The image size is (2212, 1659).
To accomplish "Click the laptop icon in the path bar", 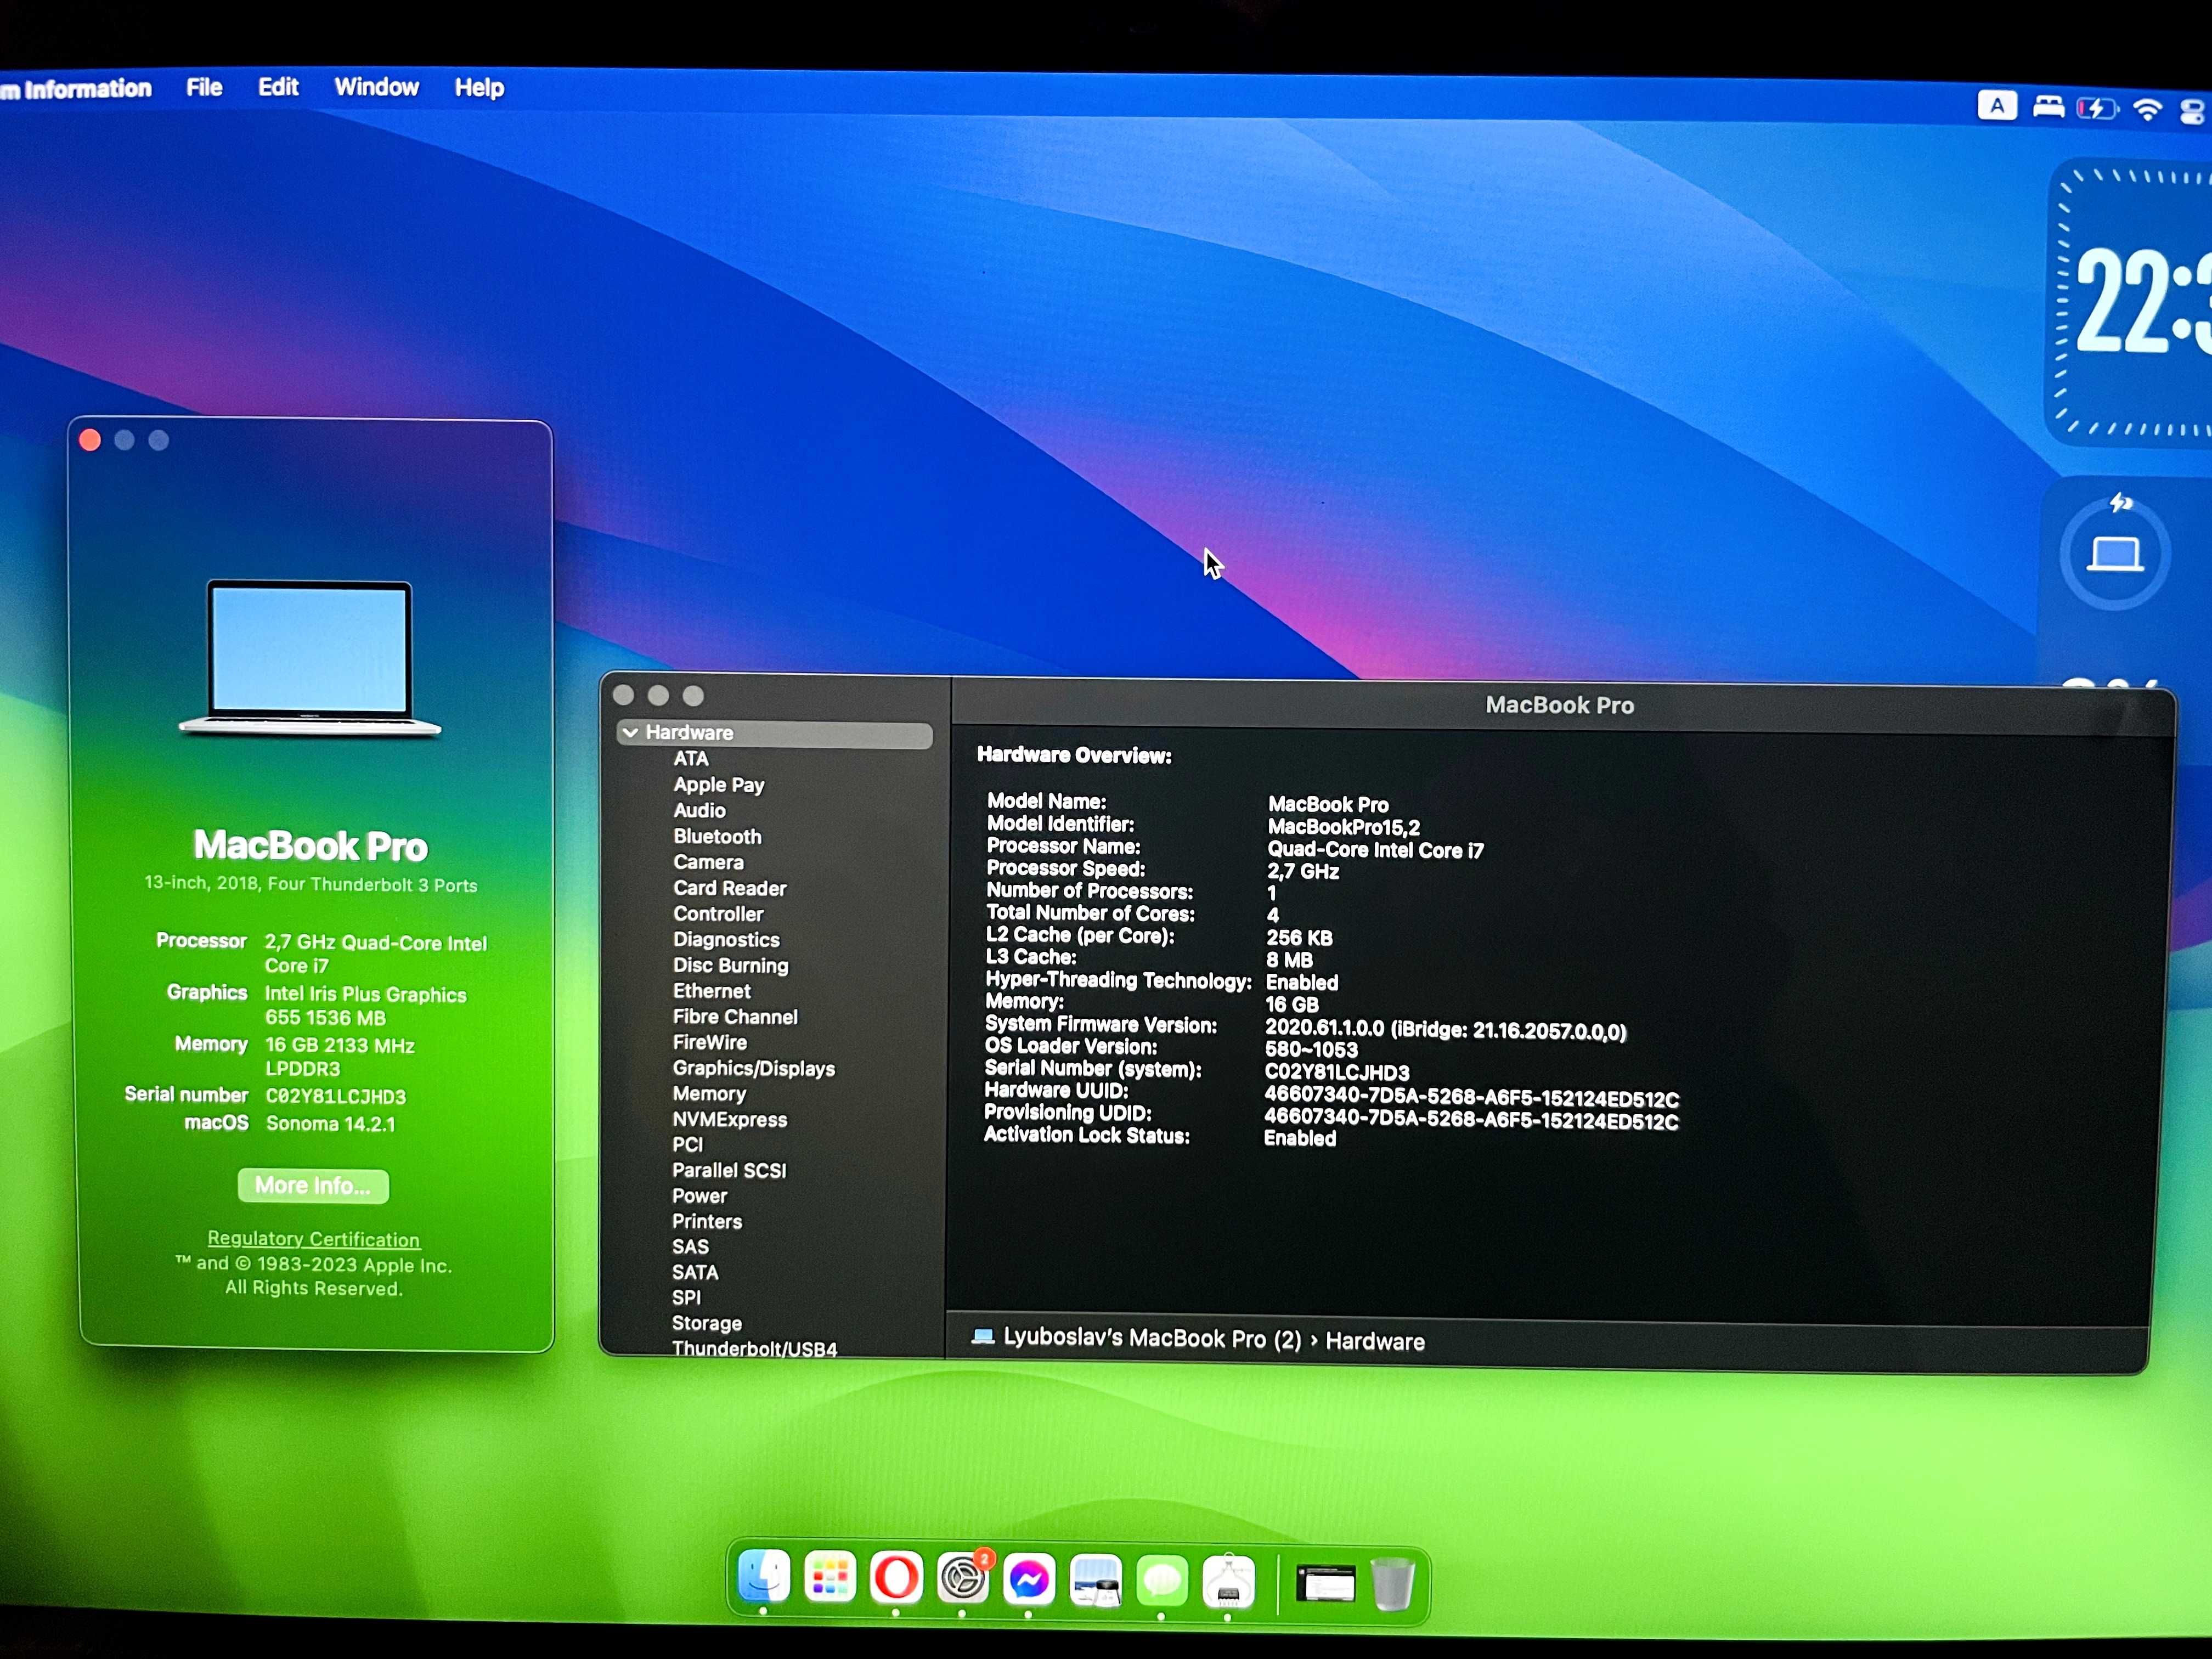I will (983, 1336).
